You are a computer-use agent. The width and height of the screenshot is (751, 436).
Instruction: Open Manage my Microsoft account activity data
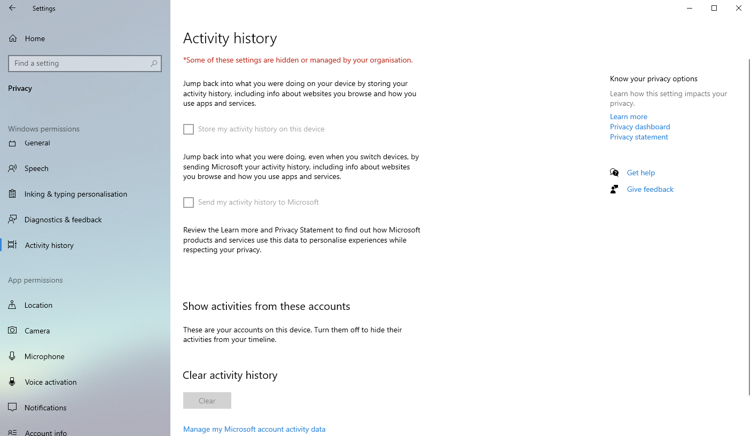point(254,429)
